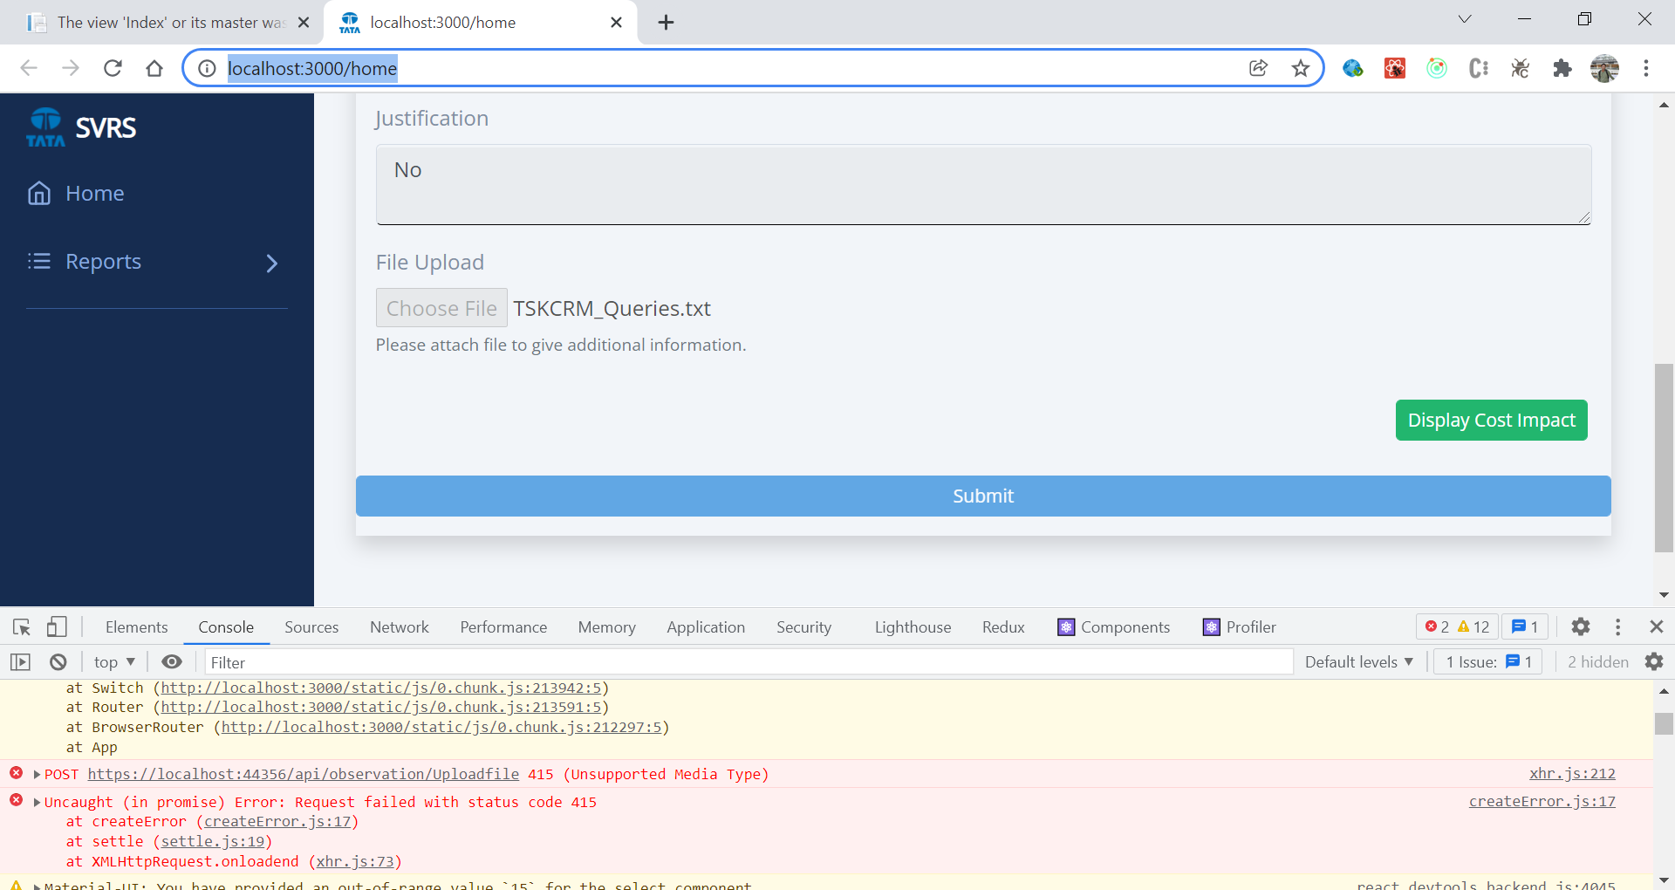Submit the form

(983, 496)
